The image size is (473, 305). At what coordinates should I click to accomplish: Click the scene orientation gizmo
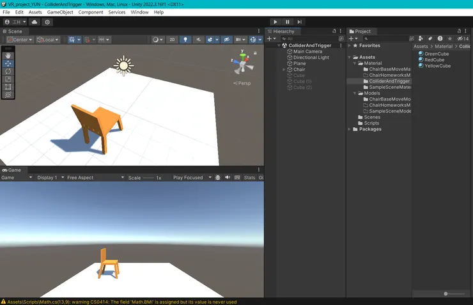243,64
